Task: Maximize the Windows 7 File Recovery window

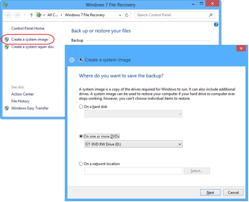Action: tap(202, 3)
